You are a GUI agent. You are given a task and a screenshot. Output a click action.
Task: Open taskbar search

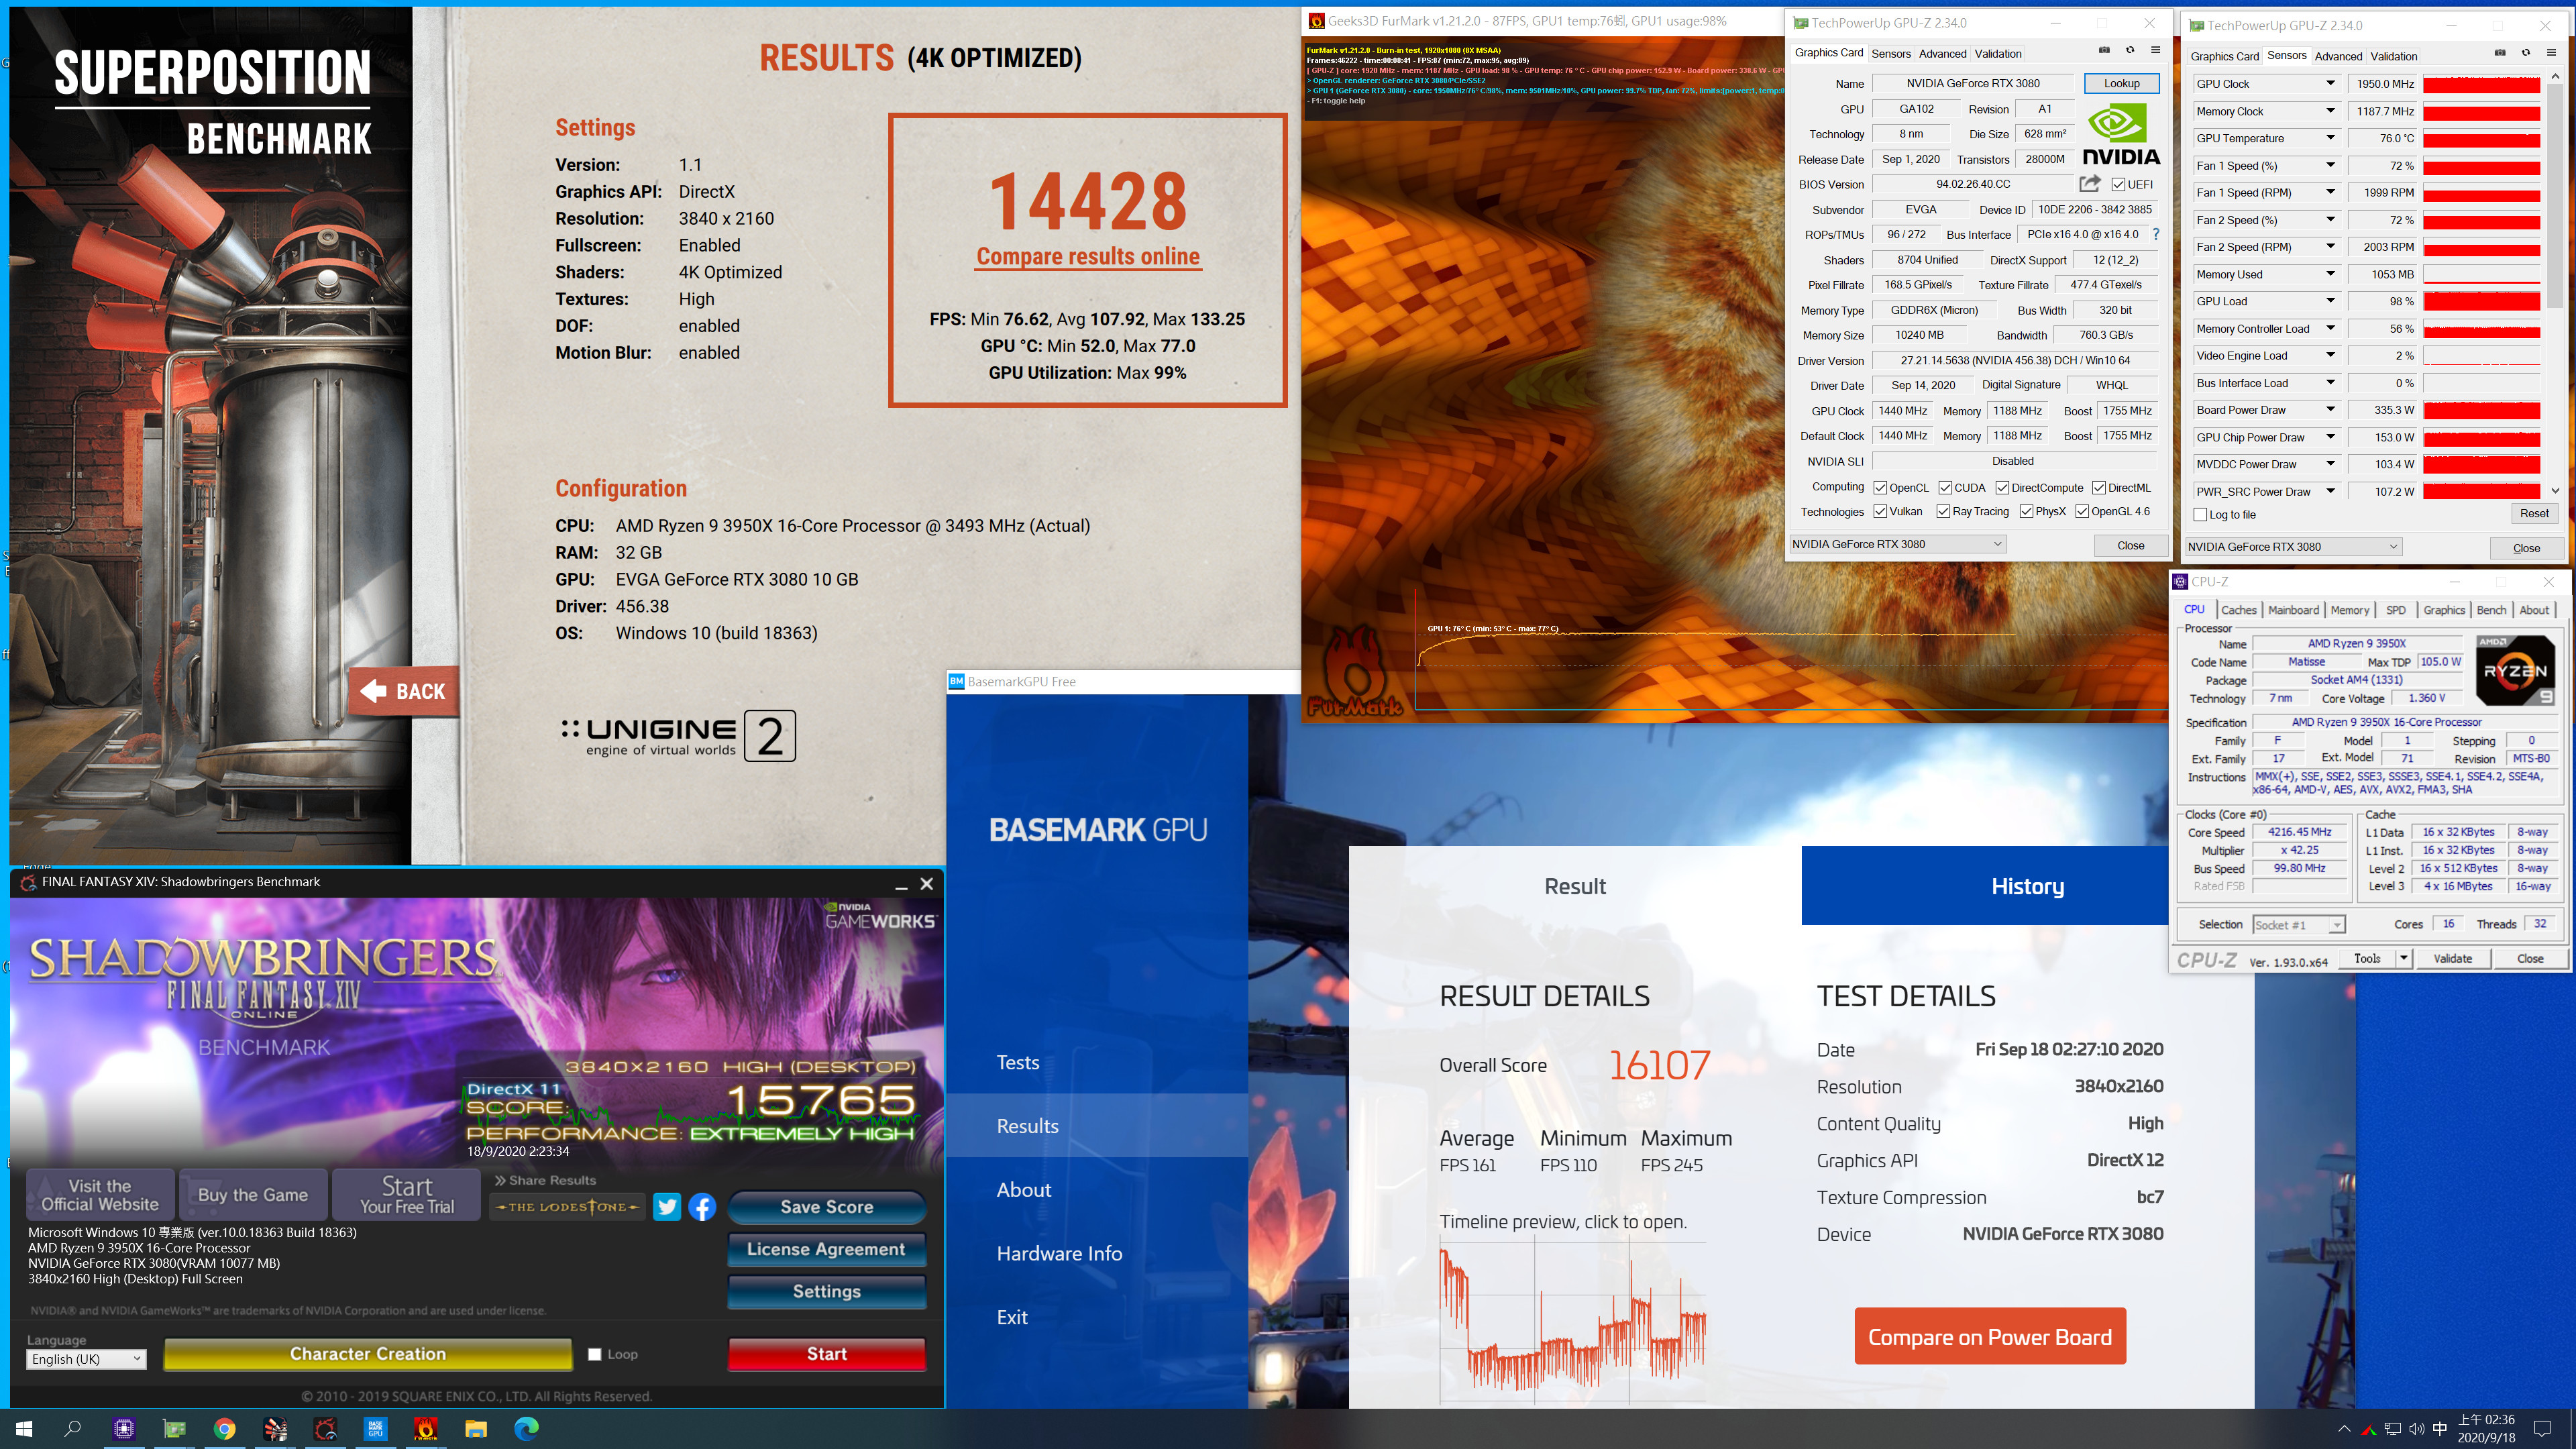(73, 1428)
